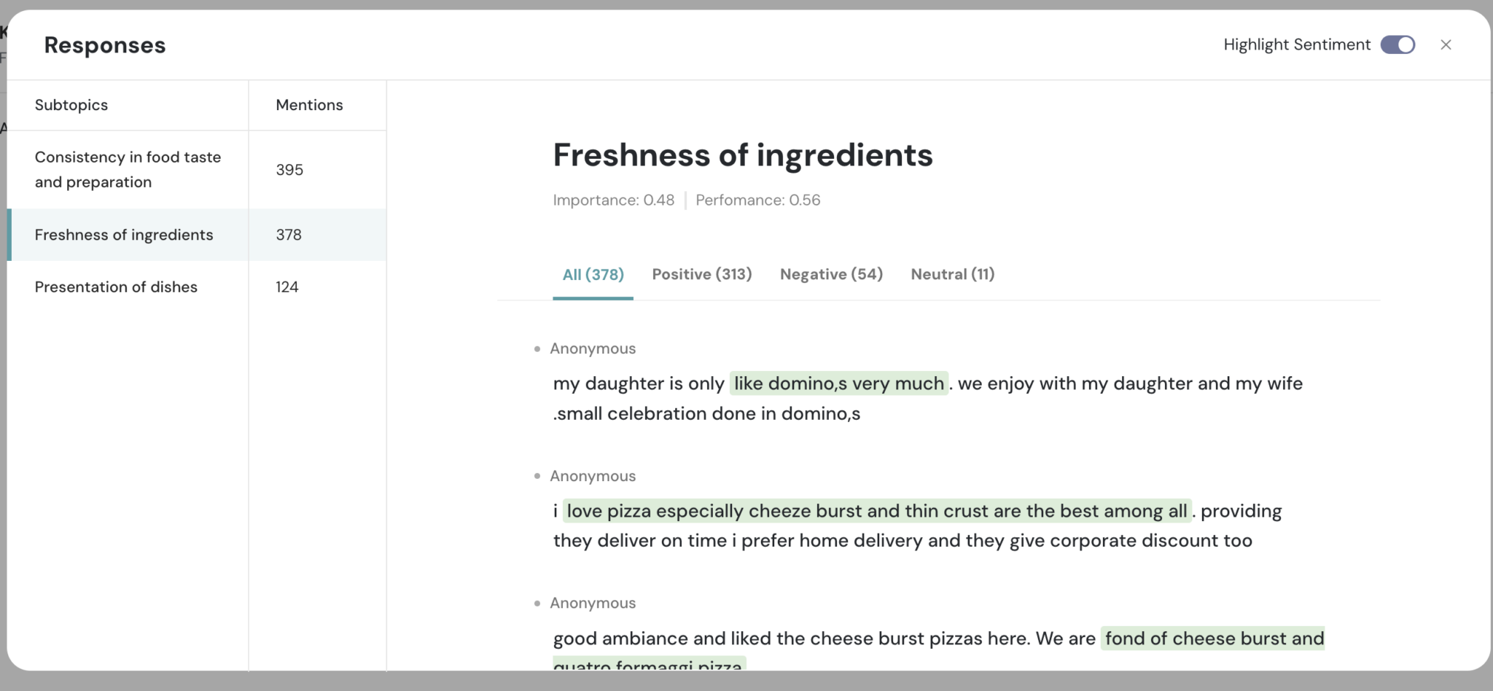Disable the Highlight Sentiment toggle

click(1398, 44)
